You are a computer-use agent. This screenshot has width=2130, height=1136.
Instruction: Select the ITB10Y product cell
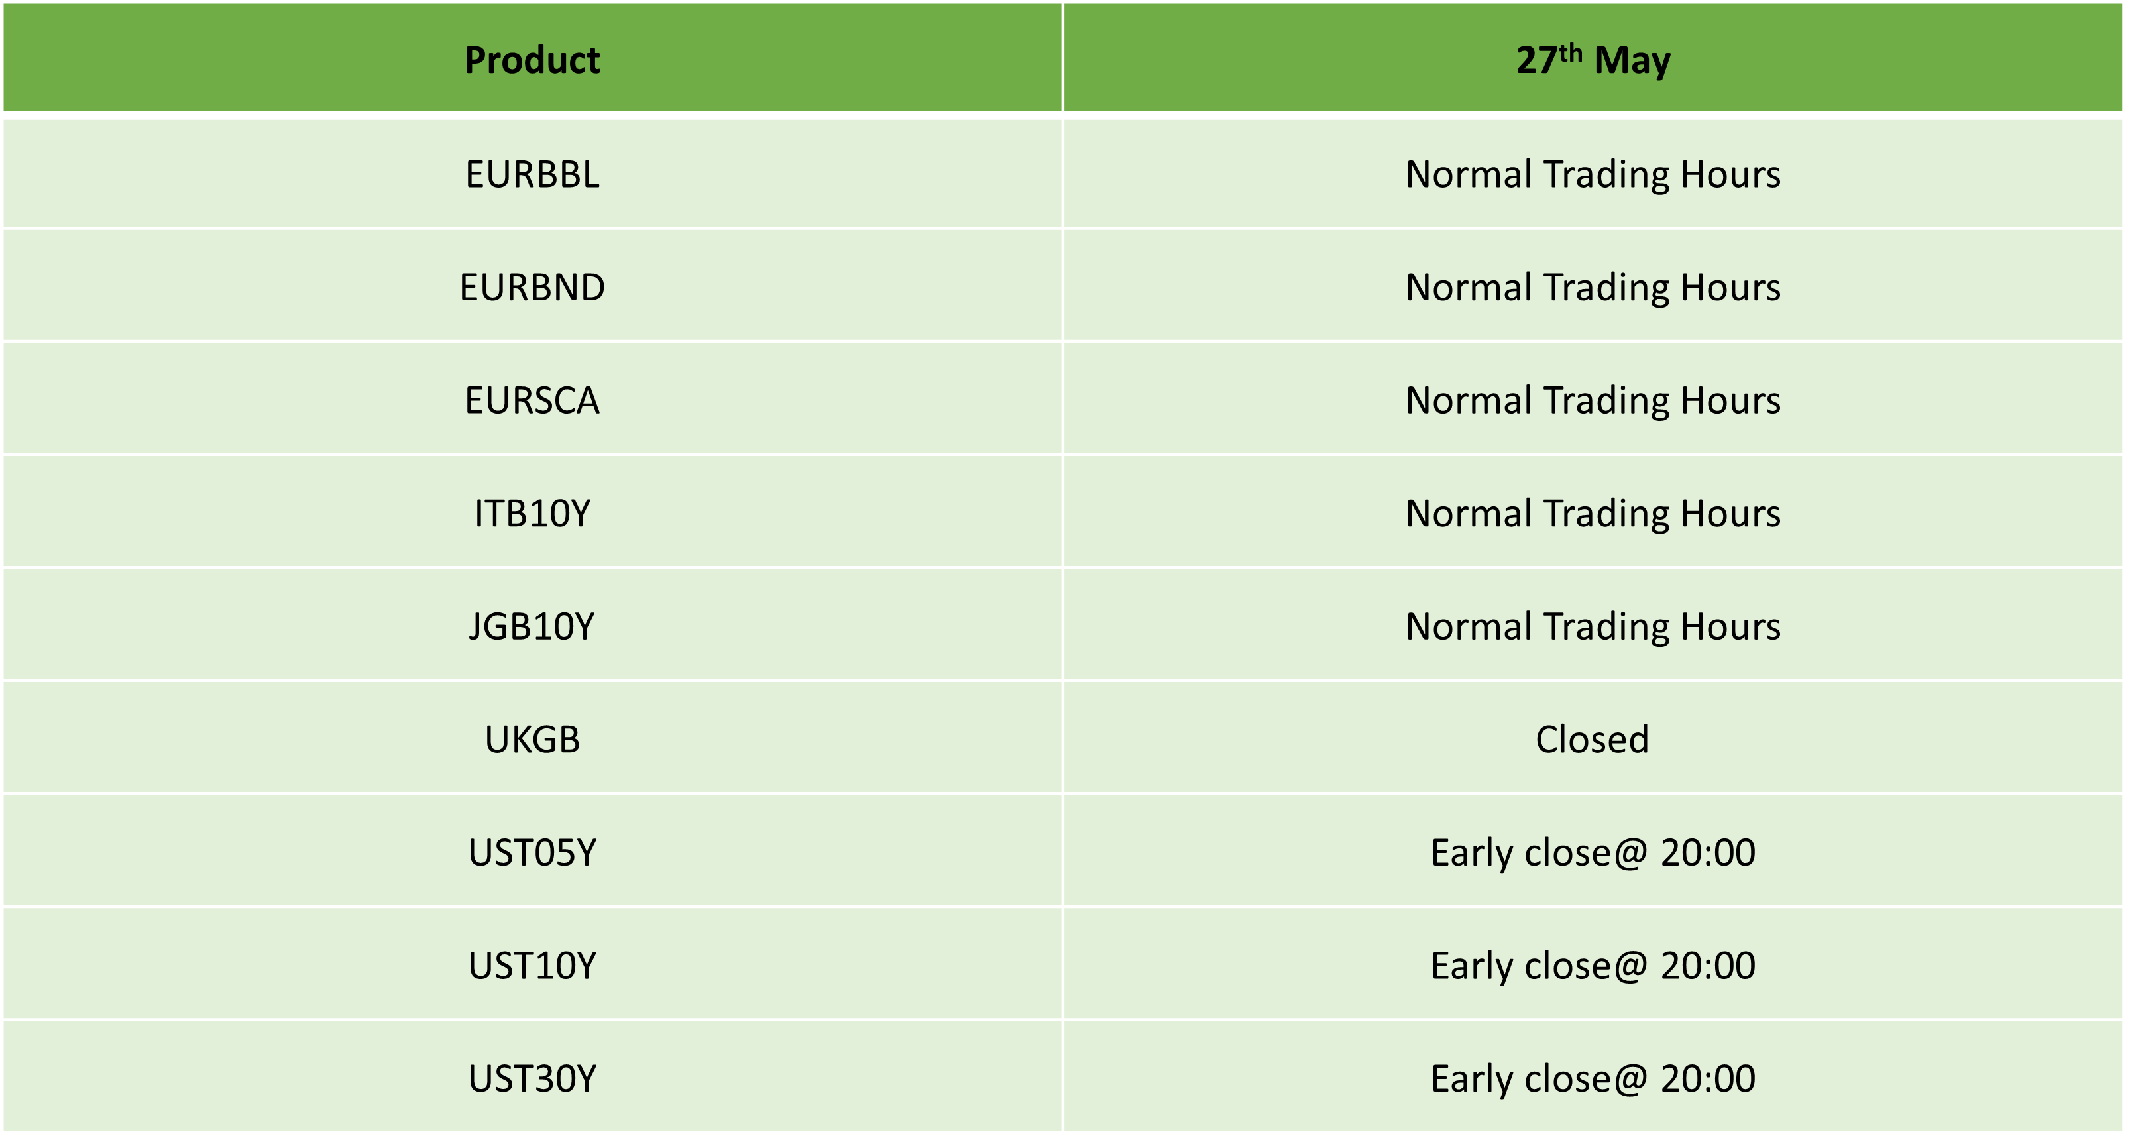pos(533,514)
